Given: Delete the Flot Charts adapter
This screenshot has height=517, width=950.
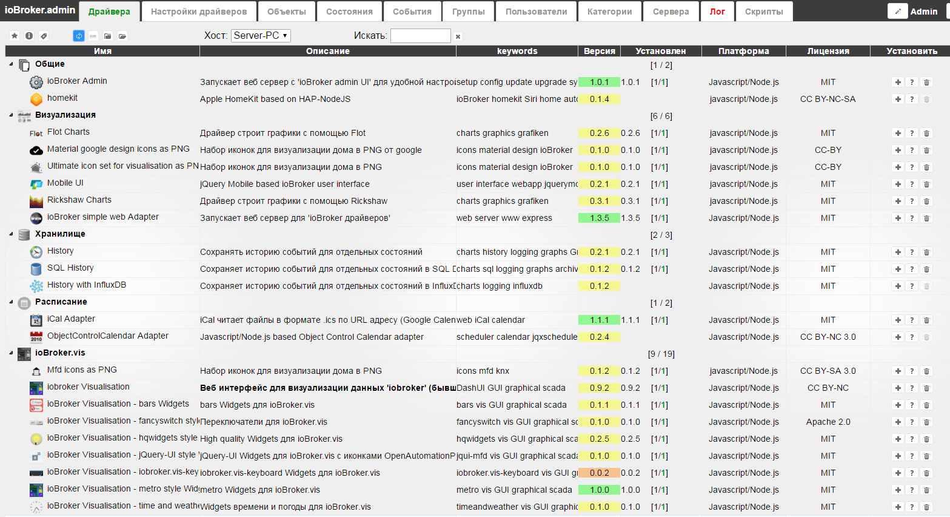Looking at the screenshot, I should point(926,133).
